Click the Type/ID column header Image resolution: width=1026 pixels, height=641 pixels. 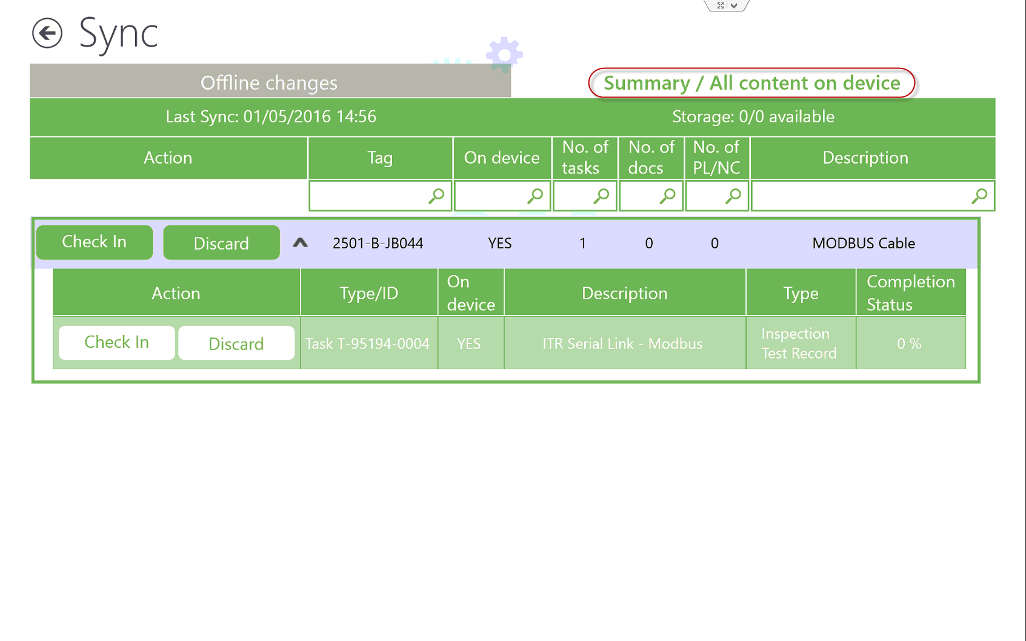pos(368,293)
